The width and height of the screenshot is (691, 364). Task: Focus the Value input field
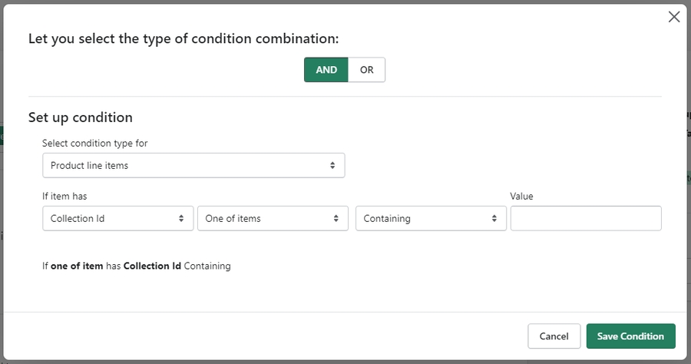tap(585, 218)
